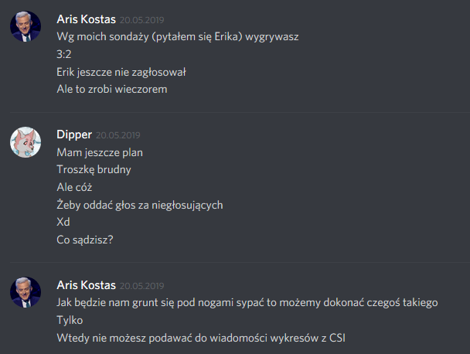The image size is (470, 354).
Task: Select the message 'Żeby oddać głos za niegłosujących'
Action: (140, 206)
